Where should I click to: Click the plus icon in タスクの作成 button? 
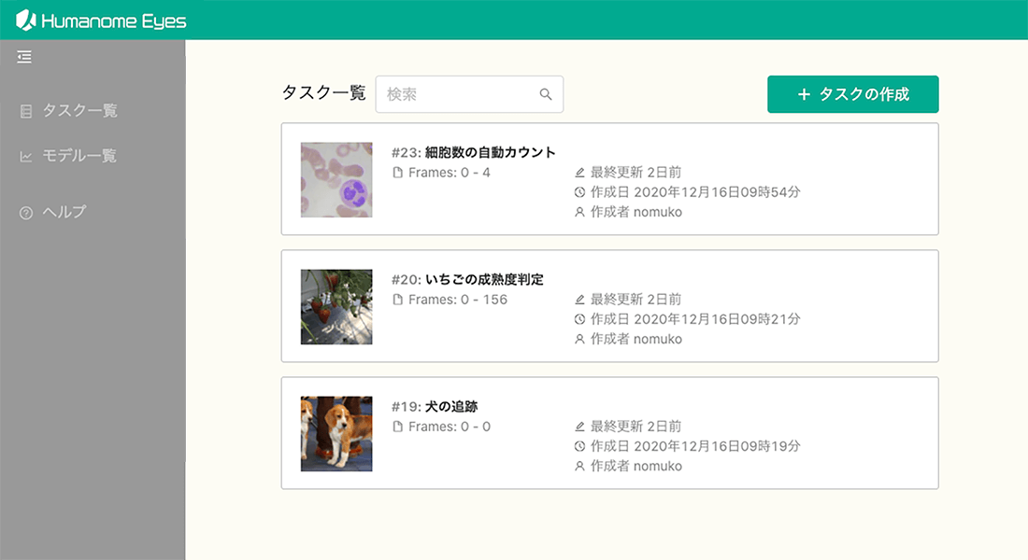tap(804, 94)
